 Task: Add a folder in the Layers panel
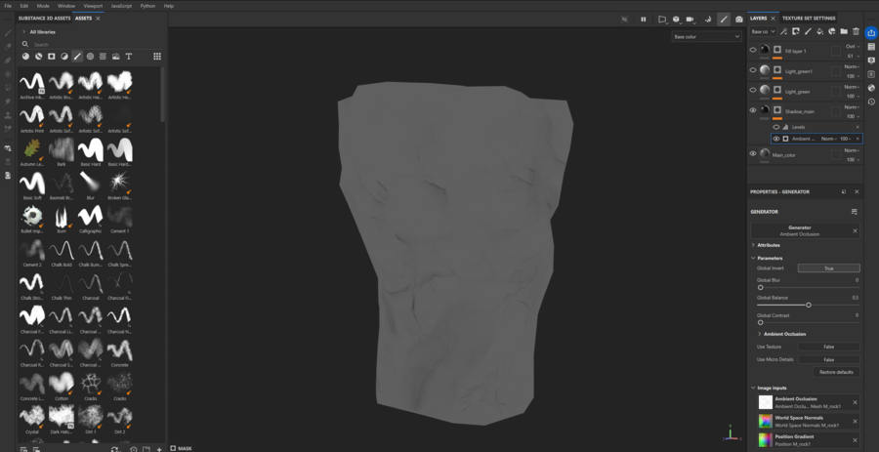pos(844,31)
